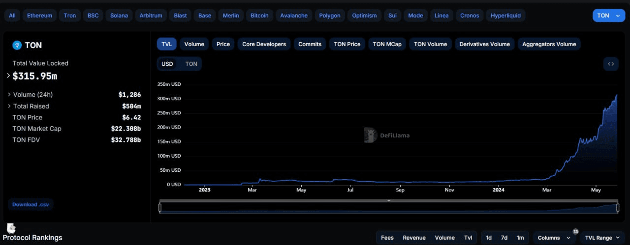Toggle the Price chart series
This screenshot has width=630, height=245.
coord(223,44)
